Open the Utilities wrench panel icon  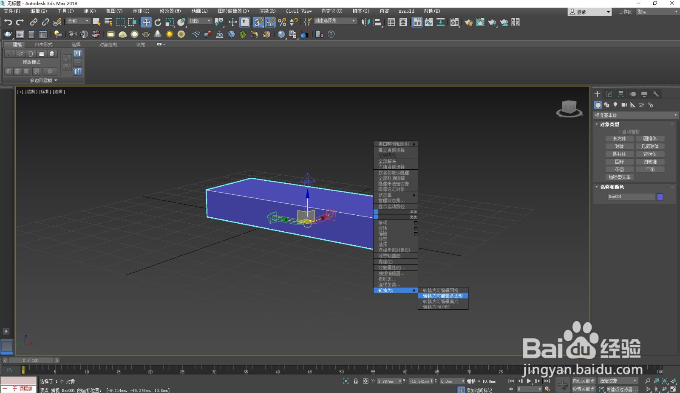coord(656,94)
